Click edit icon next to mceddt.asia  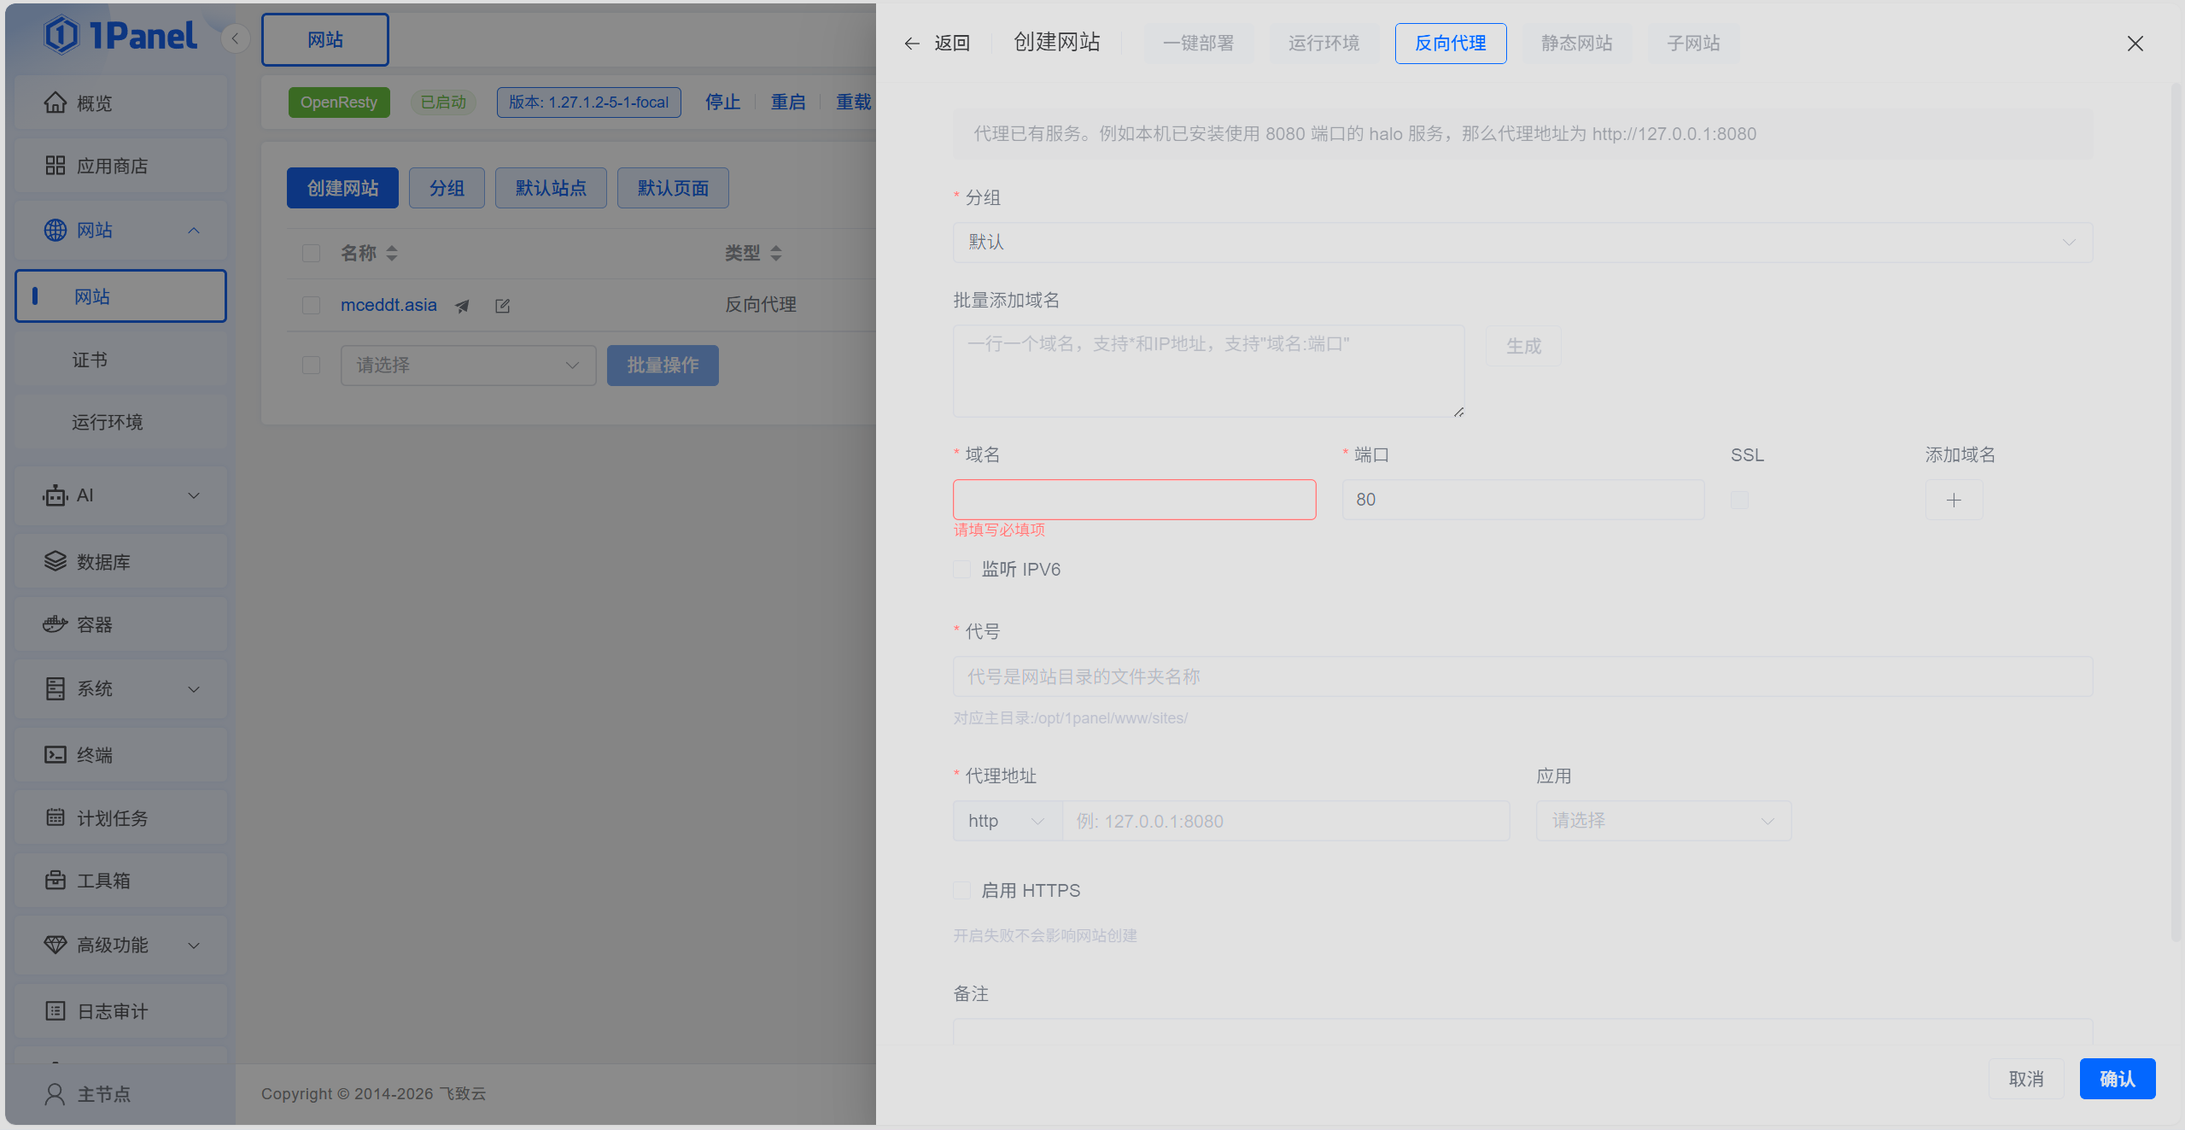pyautogui.click(x=502, y=306)
